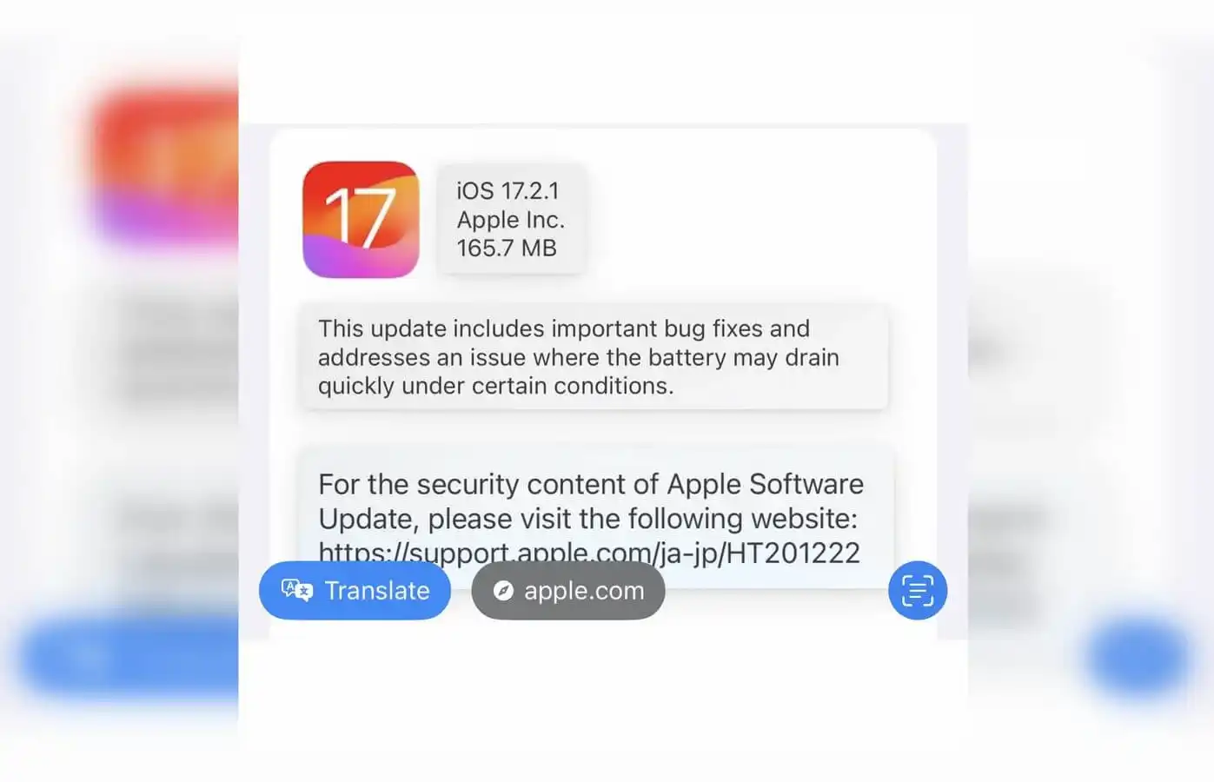This screenshot has height=782, width=1214.
Task: Click the iOS 17 app icon
Action: (361, 219)
